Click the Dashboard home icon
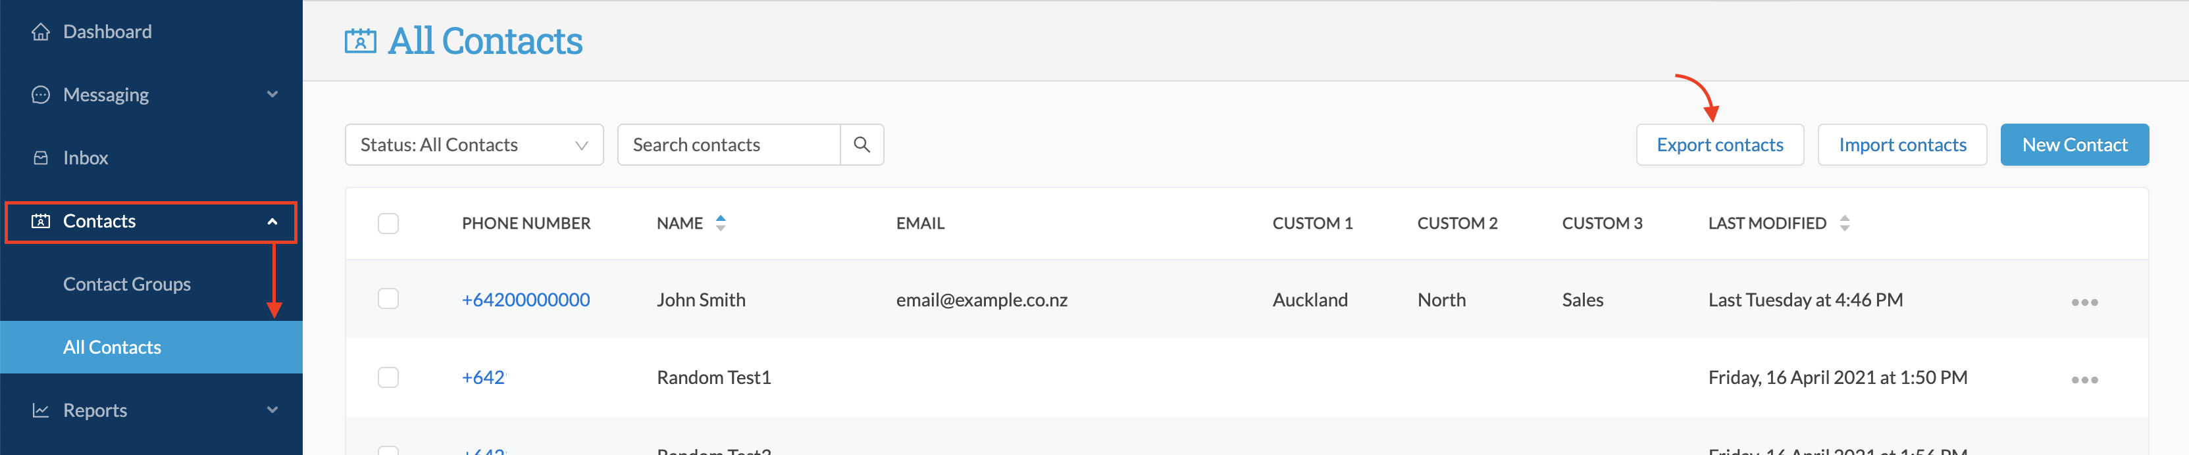2189x455 pixels. [x=40, y=32]
